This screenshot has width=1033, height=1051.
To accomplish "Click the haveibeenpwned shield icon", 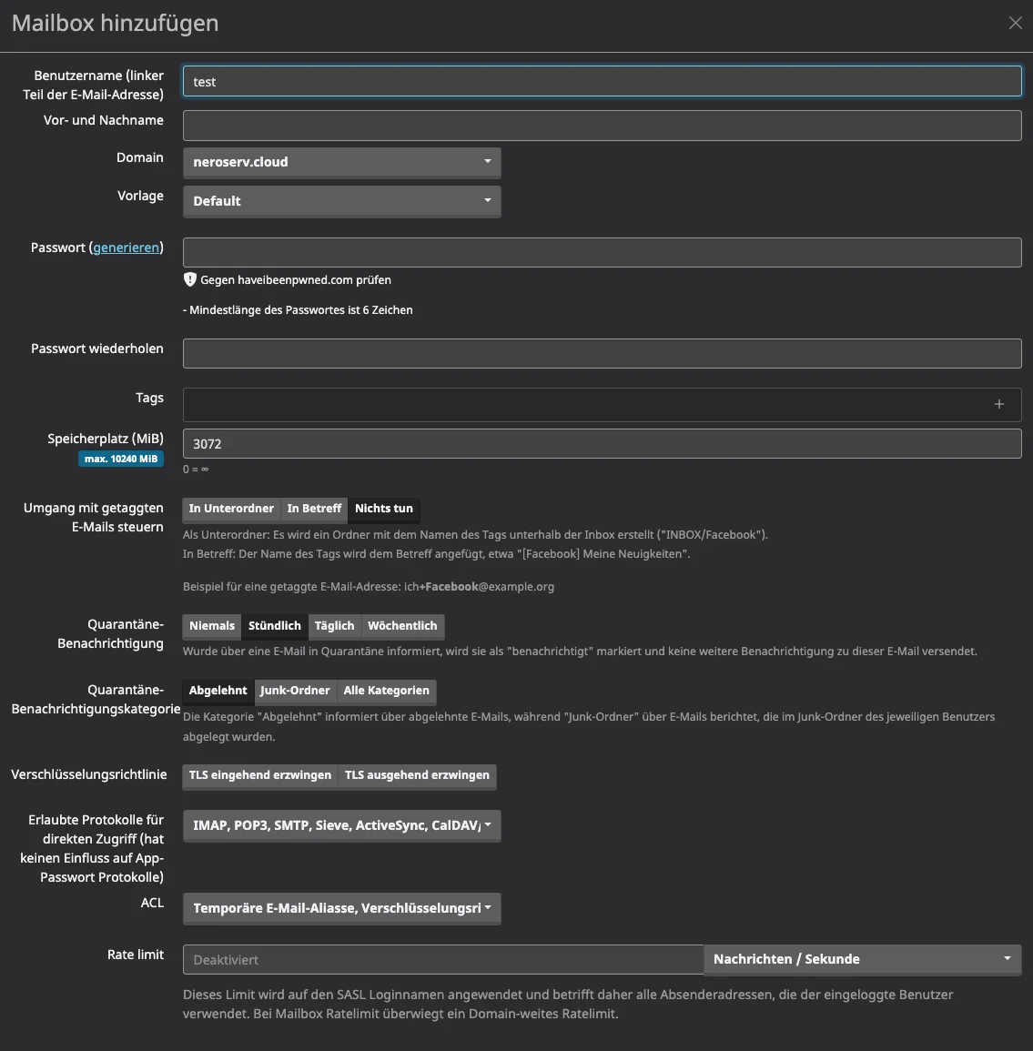I will click(x=189, y=279).
